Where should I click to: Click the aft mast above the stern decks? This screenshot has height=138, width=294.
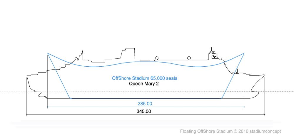[x=82, y=55]
